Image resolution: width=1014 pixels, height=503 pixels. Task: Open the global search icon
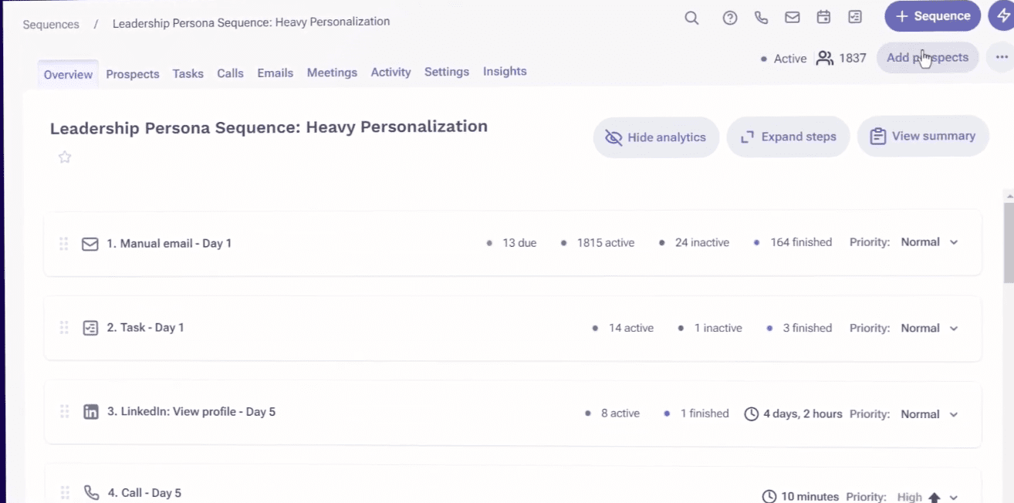click(691, 17)
